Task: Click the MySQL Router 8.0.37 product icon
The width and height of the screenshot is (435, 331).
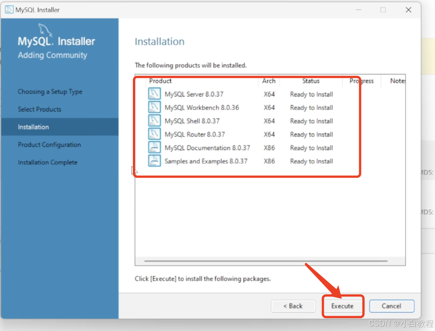Action: click(154, 134)
